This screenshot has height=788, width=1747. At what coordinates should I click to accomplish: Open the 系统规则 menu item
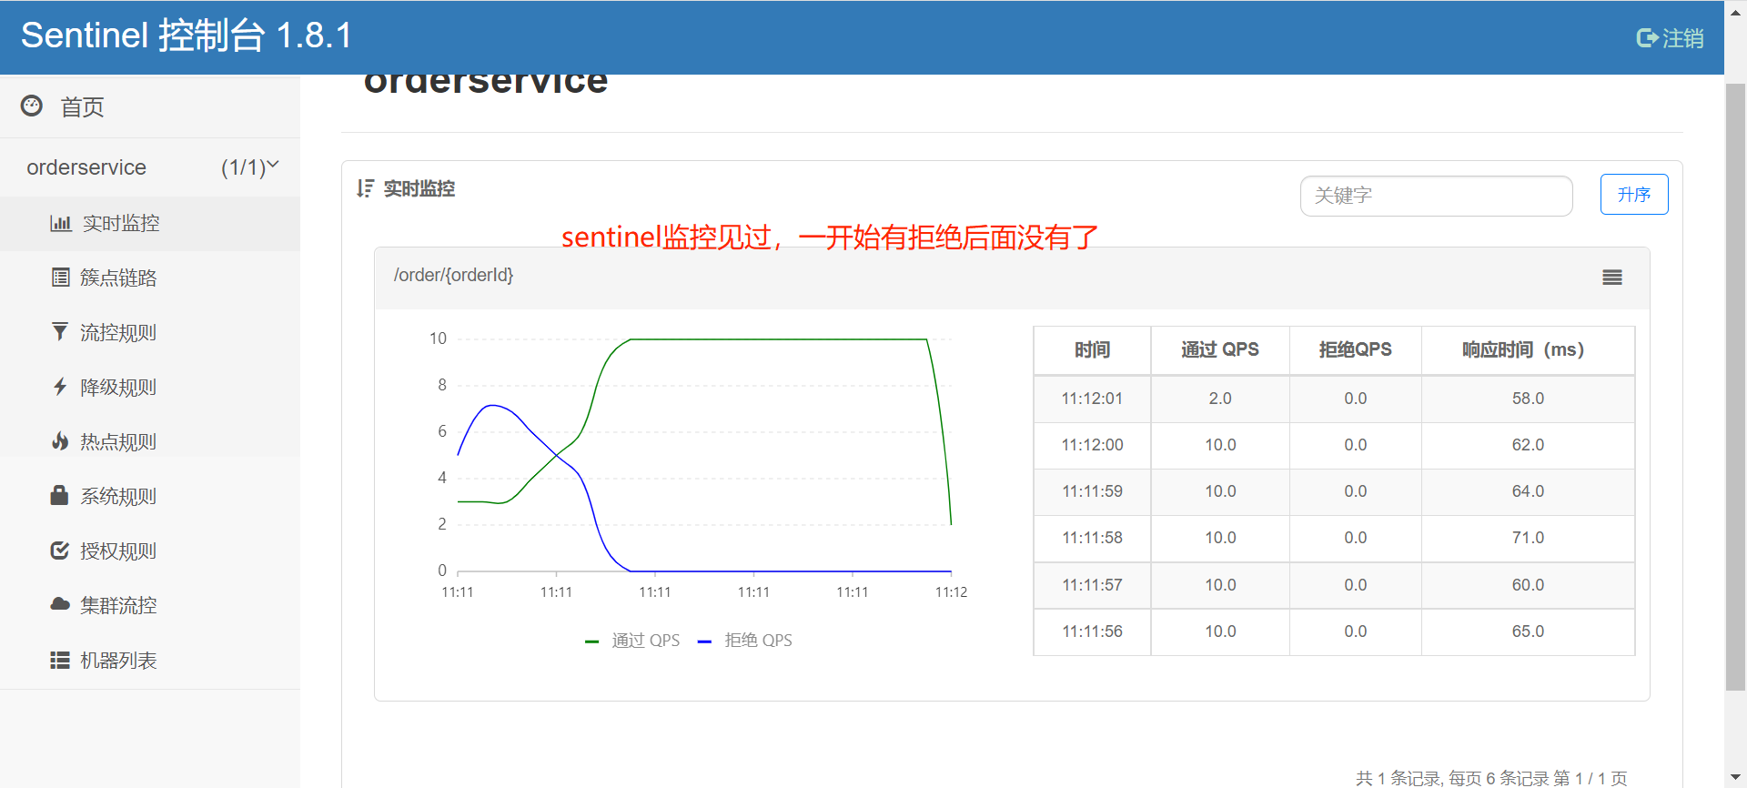(x=150, y=497)
